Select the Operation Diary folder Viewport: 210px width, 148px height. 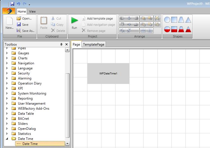pos(30,83)
